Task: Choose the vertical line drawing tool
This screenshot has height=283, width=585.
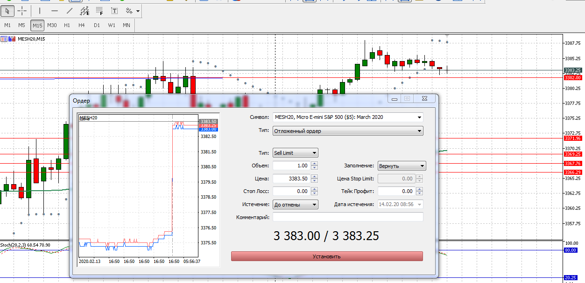Action: coord(40,10)
